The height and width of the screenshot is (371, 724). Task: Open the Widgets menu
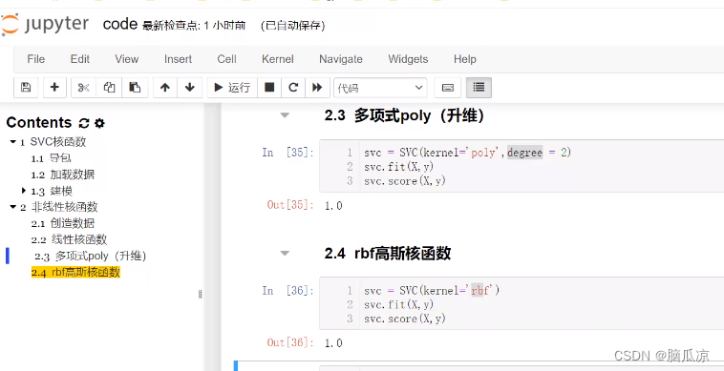(408, 59)
